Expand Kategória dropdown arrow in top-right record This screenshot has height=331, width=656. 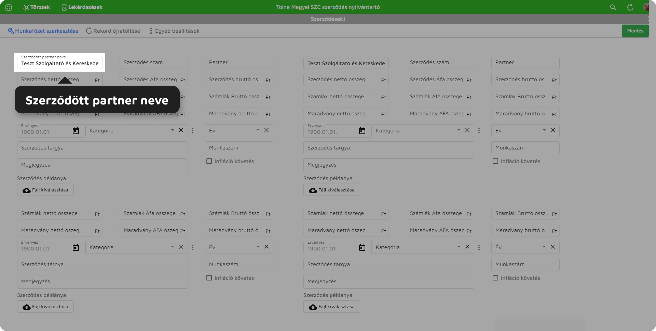(x=459, y=130)
